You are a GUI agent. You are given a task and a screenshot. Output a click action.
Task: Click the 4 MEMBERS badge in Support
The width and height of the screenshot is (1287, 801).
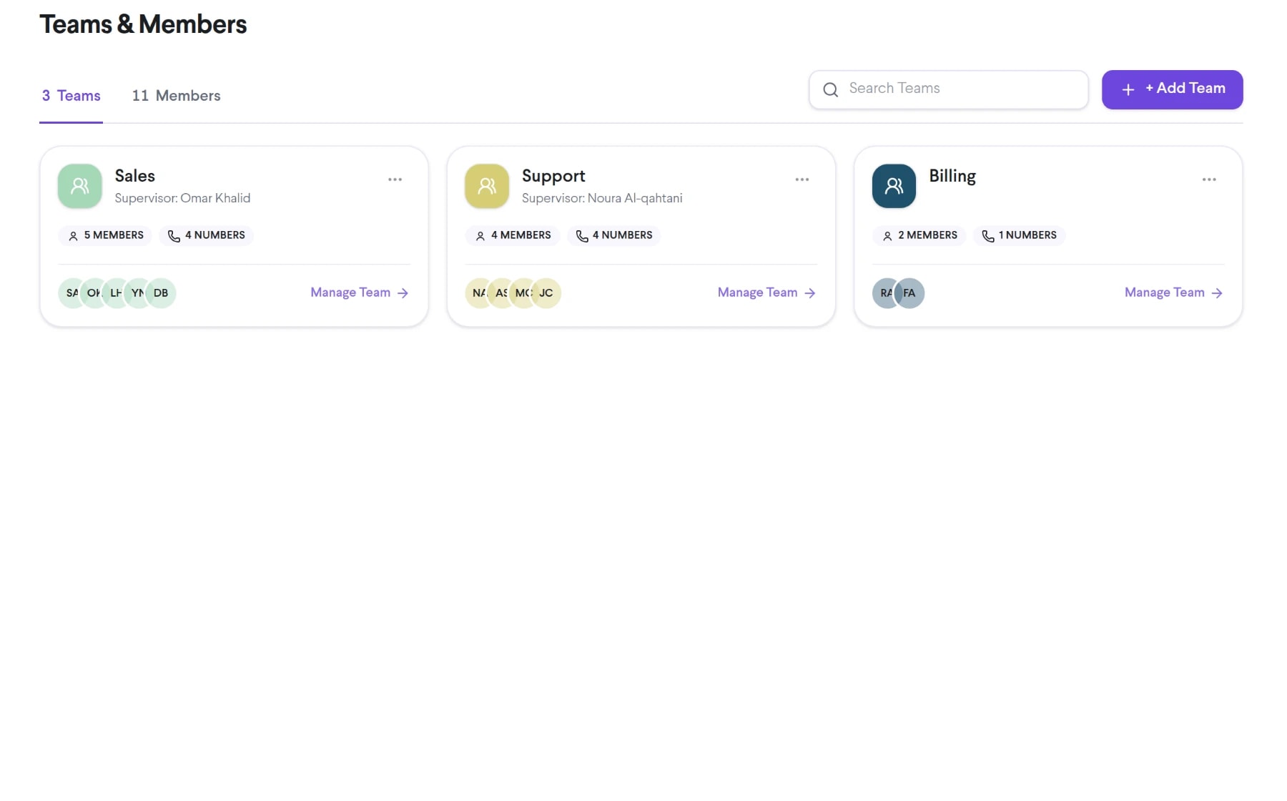[512, 235]
